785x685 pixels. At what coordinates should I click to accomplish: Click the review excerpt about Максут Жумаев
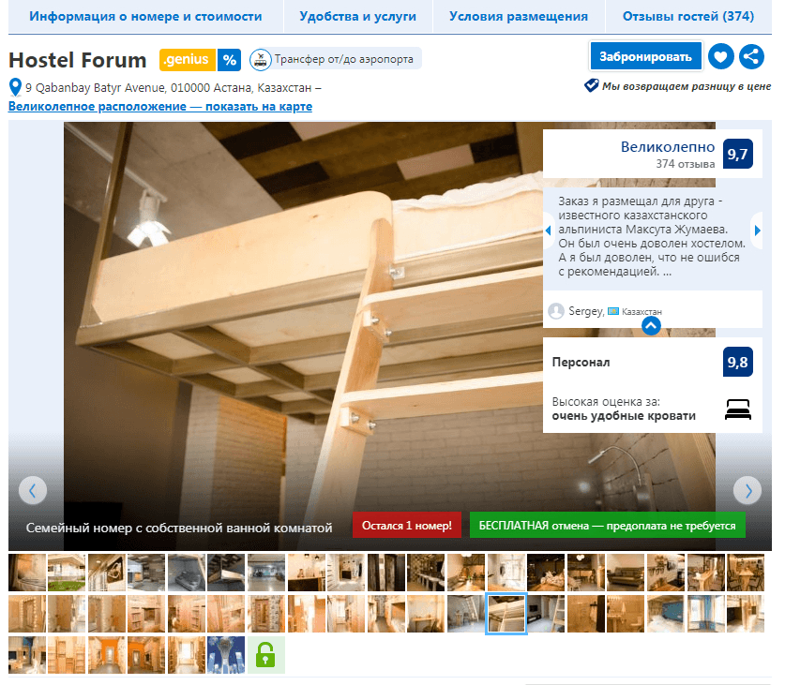652,236
